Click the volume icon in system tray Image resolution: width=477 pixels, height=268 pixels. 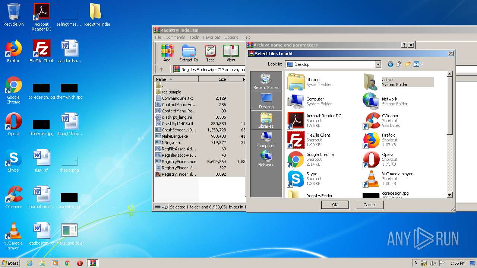click(433, 263)
